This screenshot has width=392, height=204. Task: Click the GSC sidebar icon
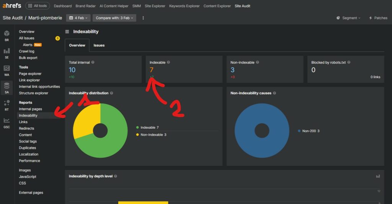click(7, 123)
